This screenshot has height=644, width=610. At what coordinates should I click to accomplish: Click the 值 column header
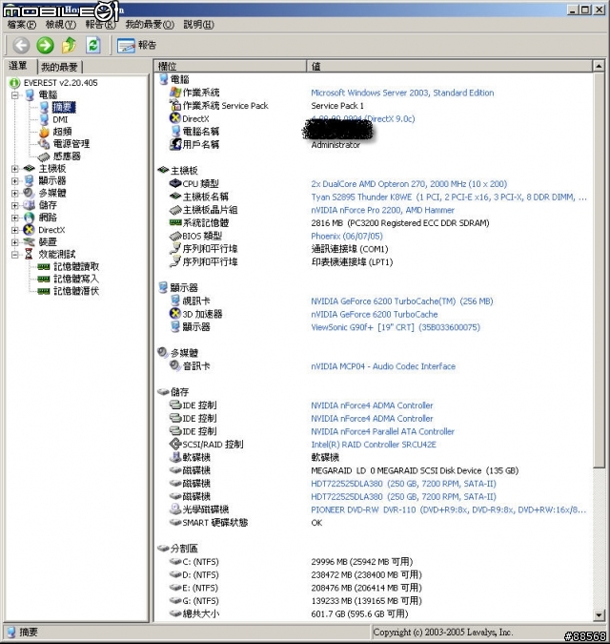(450, 66)
